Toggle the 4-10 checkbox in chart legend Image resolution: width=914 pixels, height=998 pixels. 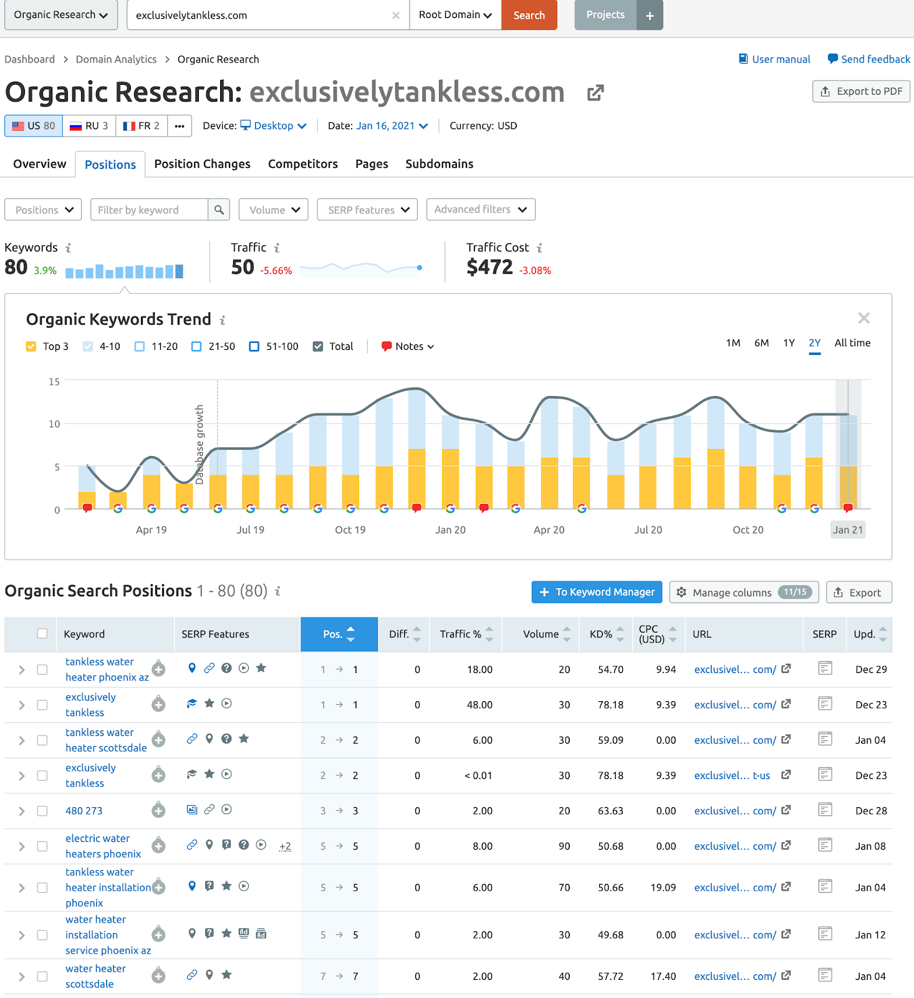[x=88, y=346]
